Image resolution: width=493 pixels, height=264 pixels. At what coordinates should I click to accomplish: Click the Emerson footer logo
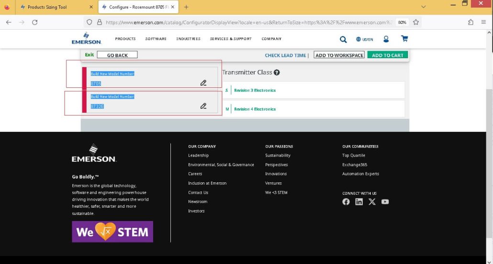click(94, 153)
